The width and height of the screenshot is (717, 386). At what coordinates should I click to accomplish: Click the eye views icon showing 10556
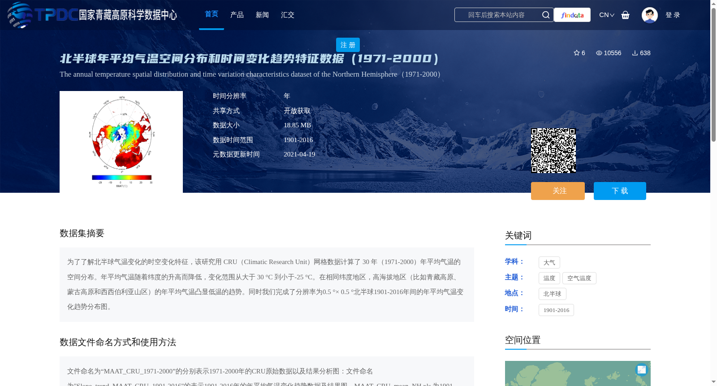pyautogui.click(x=599, y=53)
